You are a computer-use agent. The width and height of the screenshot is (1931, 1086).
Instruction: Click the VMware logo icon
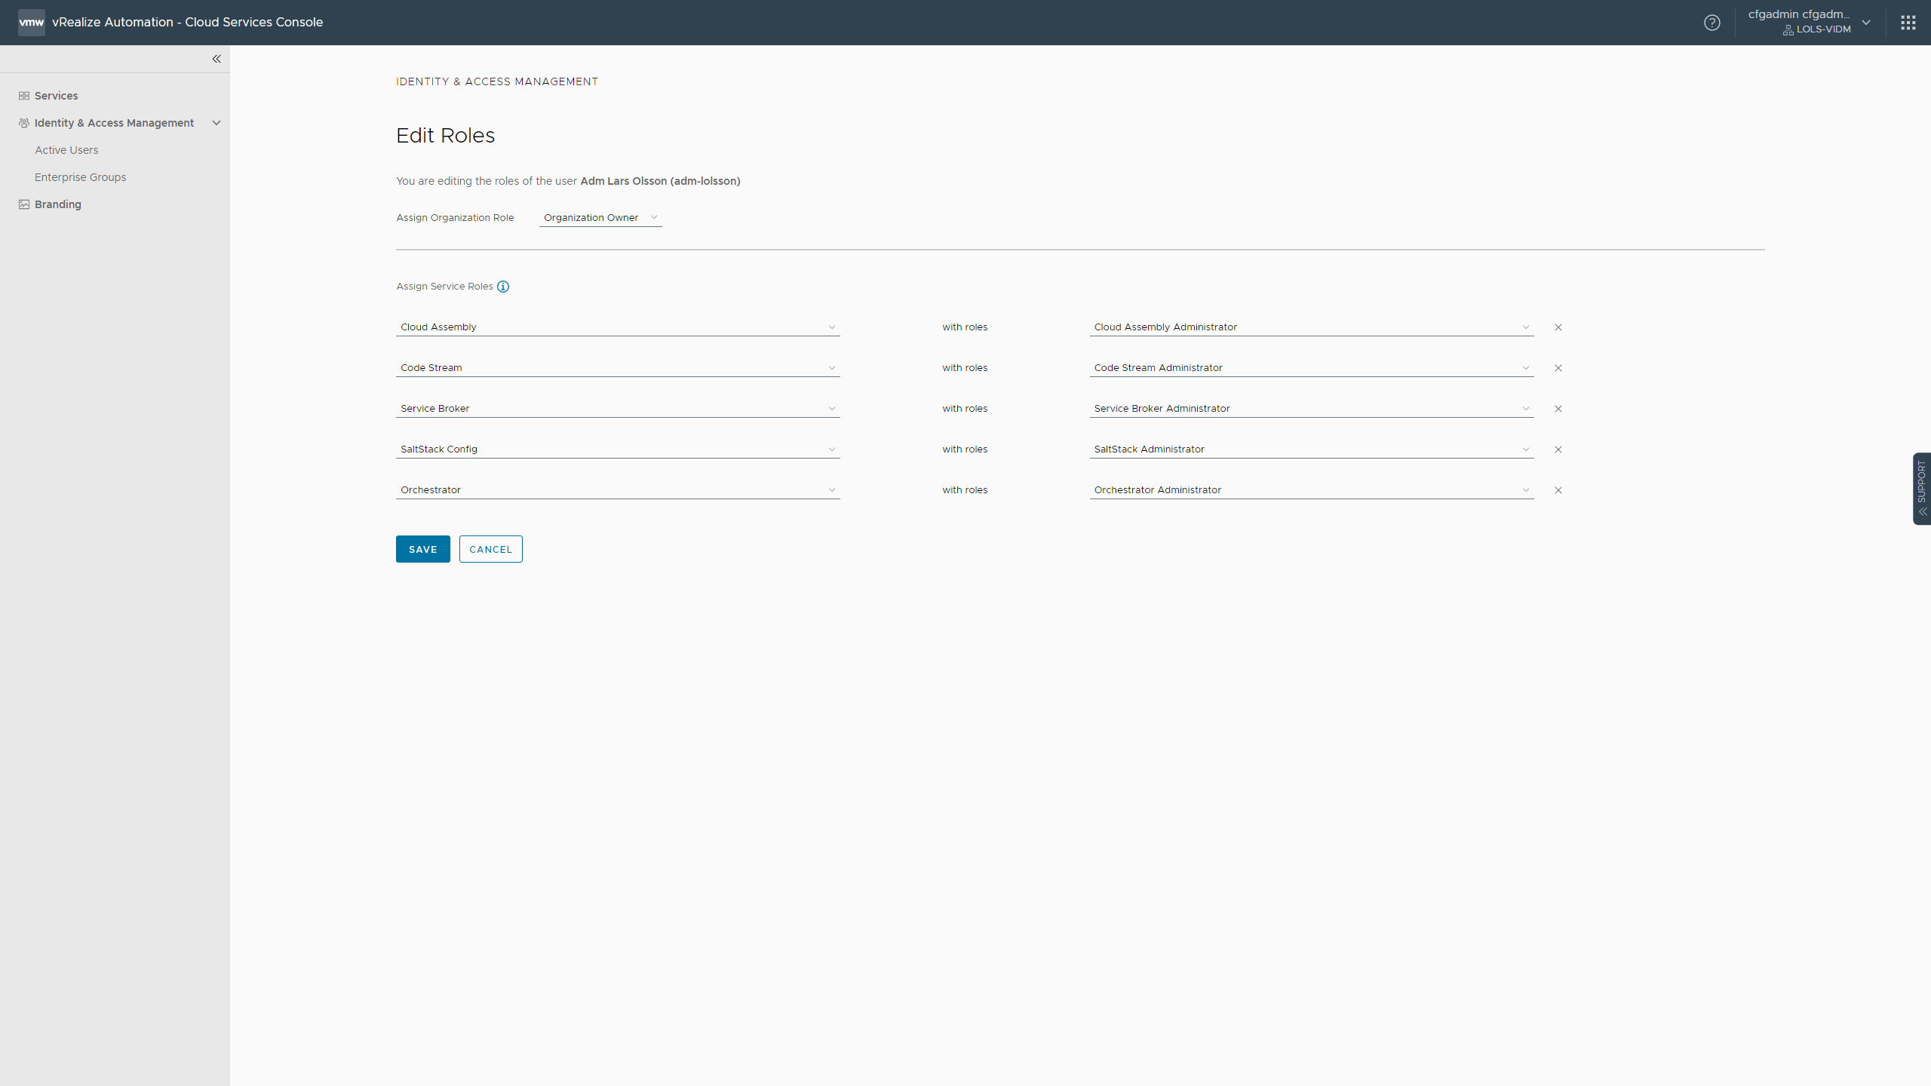[31, 23]
